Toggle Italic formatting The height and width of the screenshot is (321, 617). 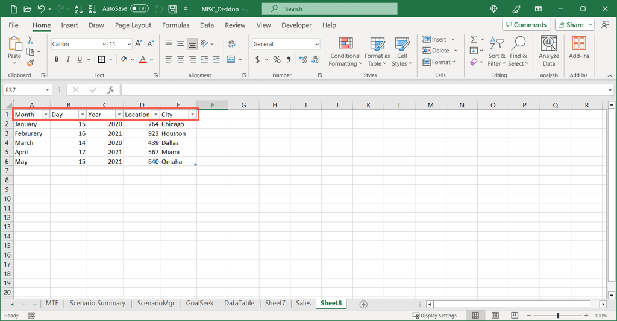point(68,59)
